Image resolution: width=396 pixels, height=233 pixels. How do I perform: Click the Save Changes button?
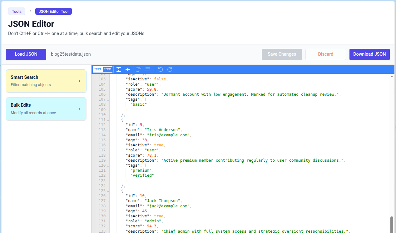282,54
